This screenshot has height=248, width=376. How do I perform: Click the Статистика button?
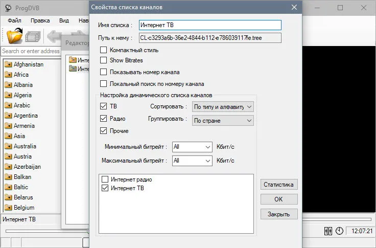click(x=279, y=185)
